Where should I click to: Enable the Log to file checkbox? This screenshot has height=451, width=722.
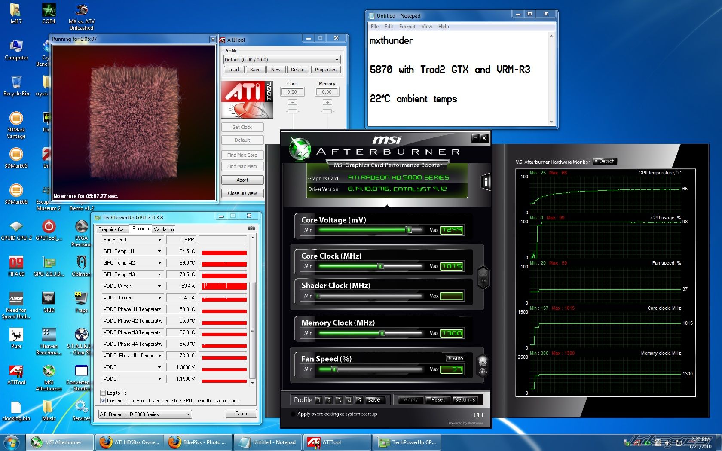[x=103, y=393]
